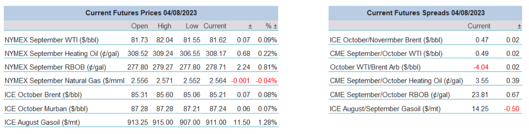The width and height of the screenshot is (529, 134).
Task: Select the red -0.50 Gasoil spread change
Action: click(512, 109)
